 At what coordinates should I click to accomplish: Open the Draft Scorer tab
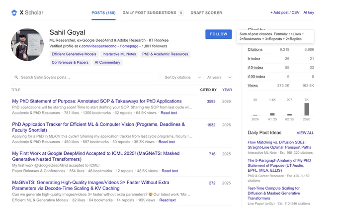coord(206,13)
